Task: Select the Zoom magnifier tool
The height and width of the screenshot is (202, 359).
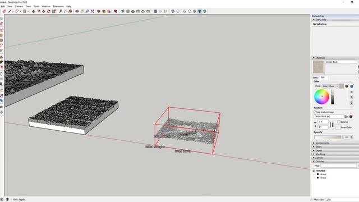Action: 88,11
